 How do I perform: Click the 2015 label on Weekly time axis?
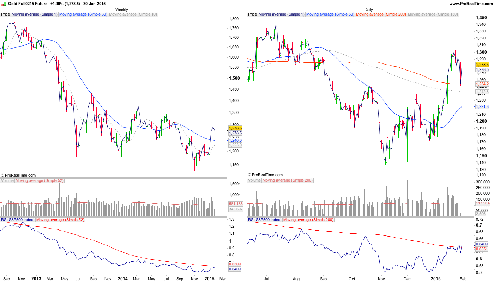(210, 278)
